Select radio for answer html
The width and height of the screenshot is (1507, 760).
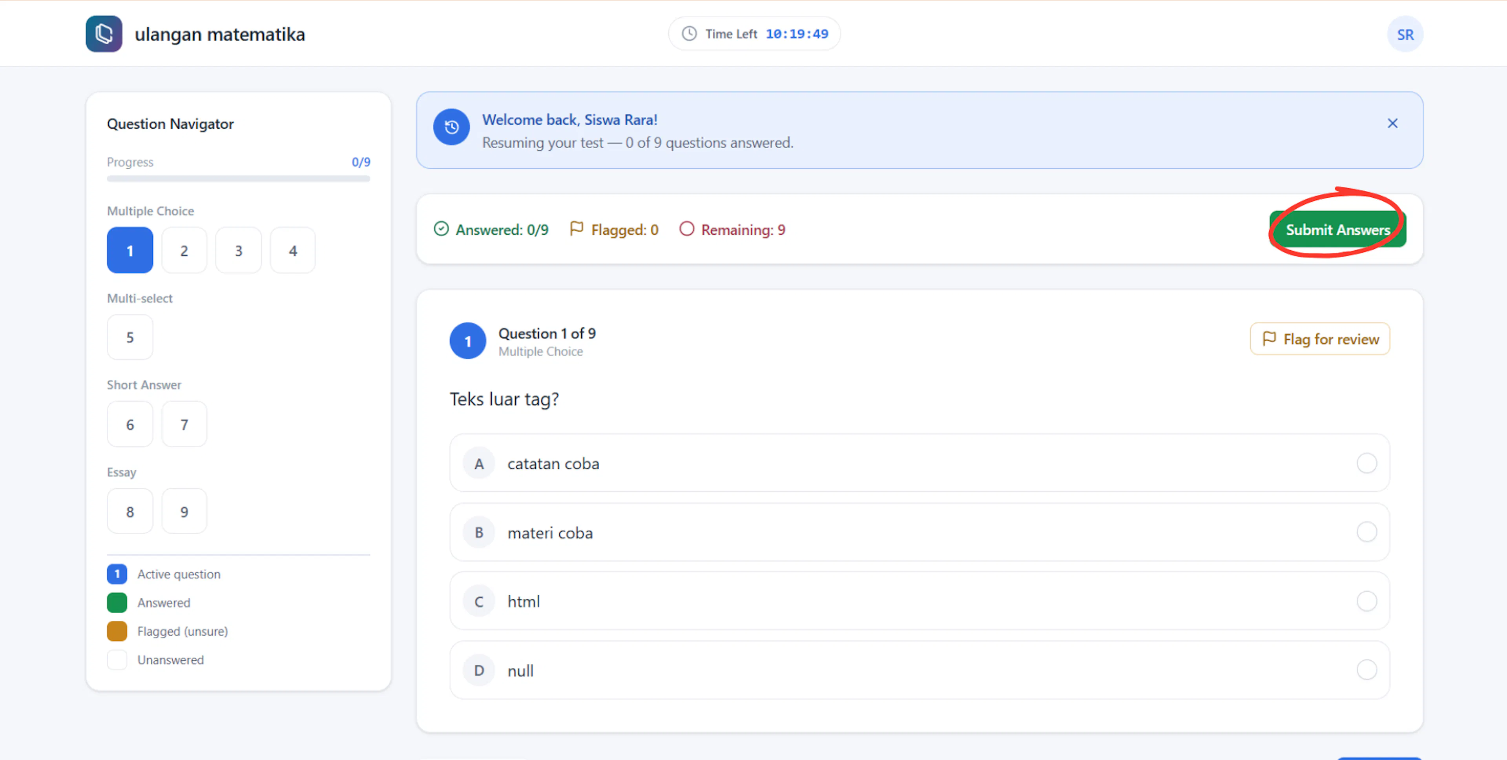coord(1367,601)
